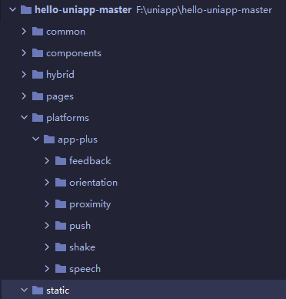
Task: Select the speech folder label
Action: (85, 269)
